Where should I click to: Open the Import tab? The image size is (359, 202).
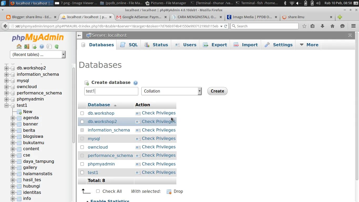coord(245,45)
